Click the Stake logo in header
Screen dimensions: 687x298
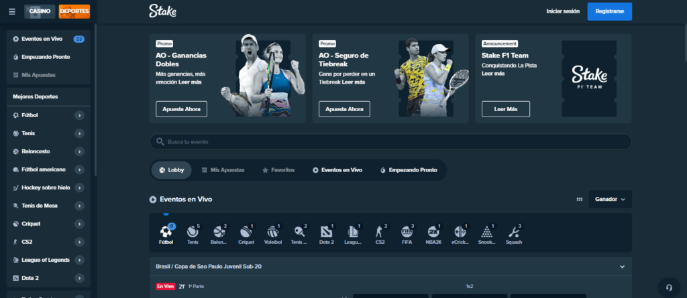pyautogui.click(x=162, y=11)
